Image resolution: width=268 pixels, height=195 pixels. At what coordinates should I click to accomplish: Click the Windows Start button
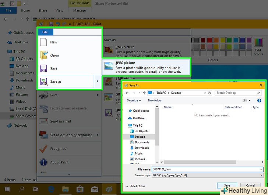click(x=7, y=189)
